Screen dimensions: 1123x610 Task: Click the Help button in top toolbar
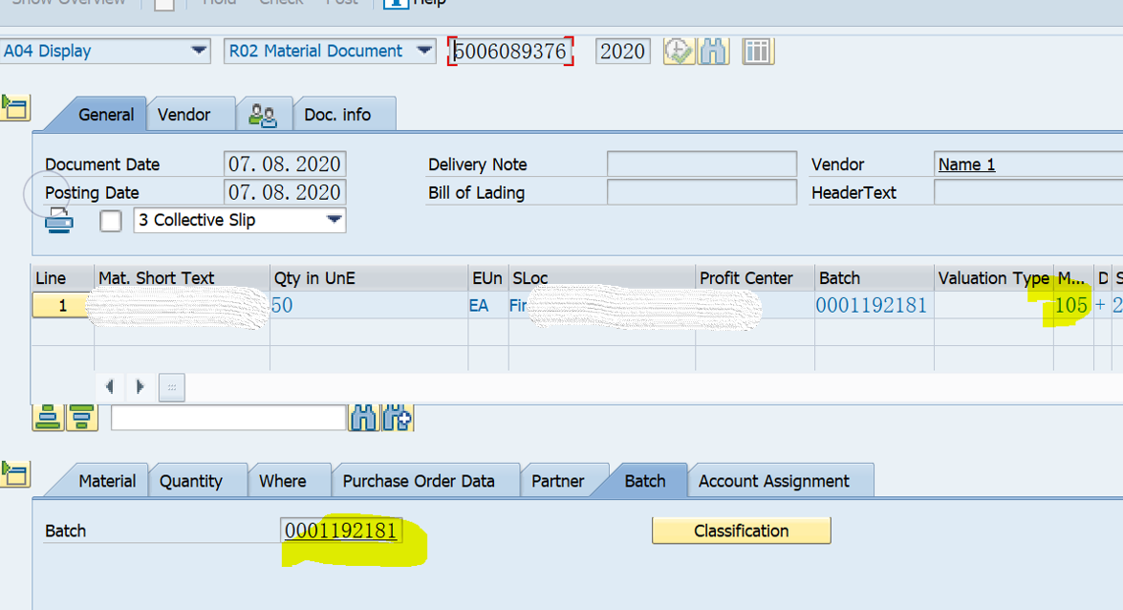click(x=416, y=3)
